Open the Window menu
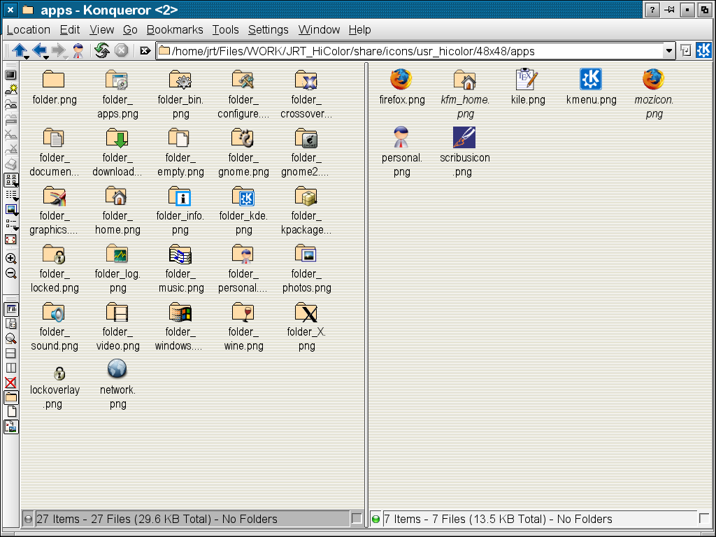This screenshot has height=537, width=716. click(x=319, y=29)
